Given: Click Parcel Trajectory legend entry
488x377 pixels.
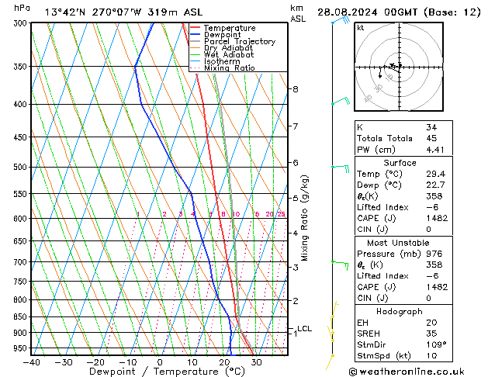Looking at the screenshot, I should click(x=239, y=42).
